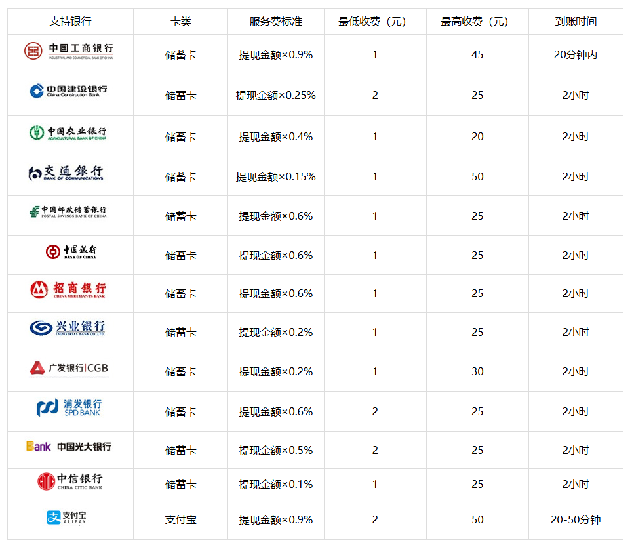The height and width of the screenshot is (549, 632).
Task: Select 2小时 in the 招商银行 row
Action: coord(576,294)
